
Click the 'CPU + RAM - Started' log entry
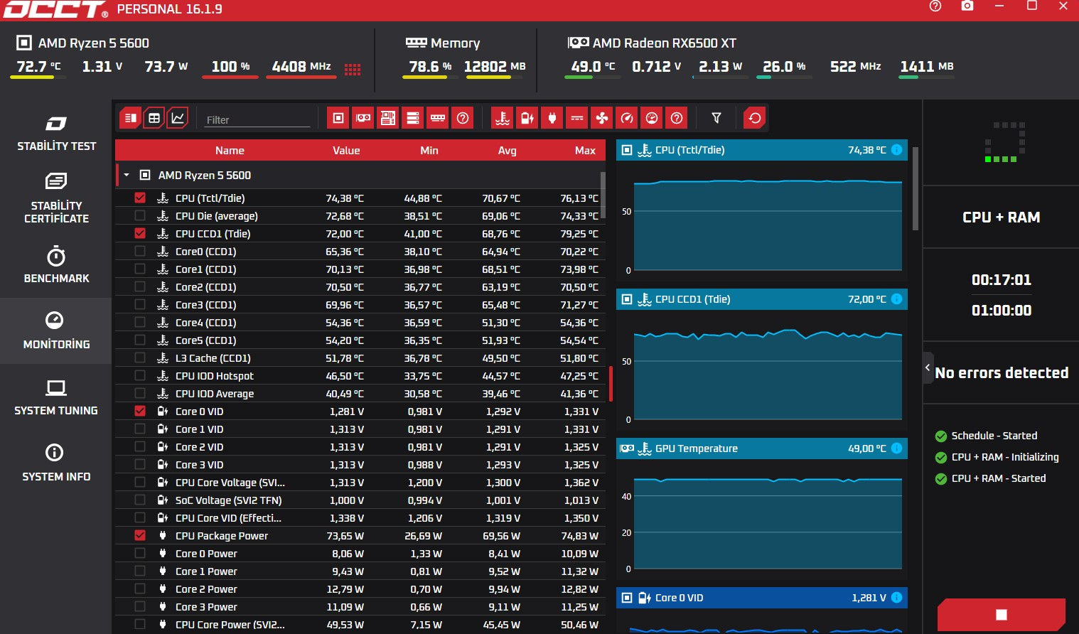click(990, 478)
